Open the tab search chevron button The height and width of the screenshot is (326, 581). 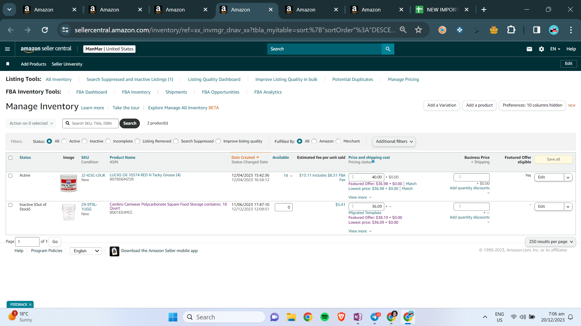point(9,10)
